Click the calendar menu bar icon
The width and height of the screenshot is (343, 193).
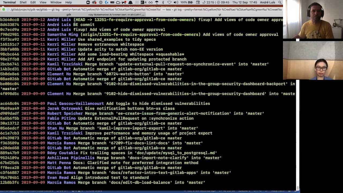pos(198,2)
